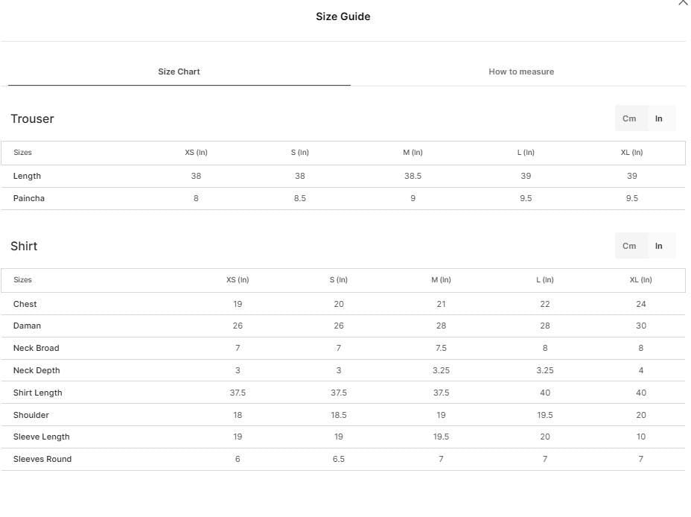Screen dimensions: 691x517
Task: Click the Chest row label
Action: point(25,304)
